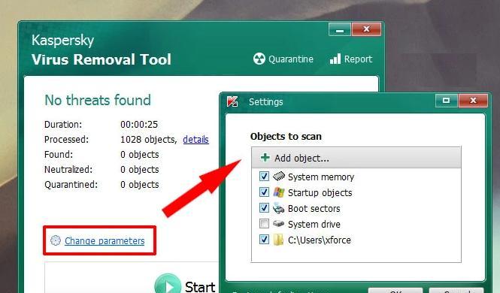Click the Start scan label
Screen dimensions: 500x293
200,287
